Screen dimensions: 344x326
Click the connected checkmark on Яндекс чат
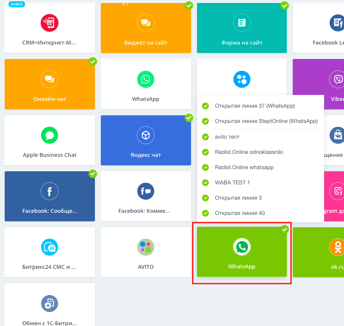point(189,118)
